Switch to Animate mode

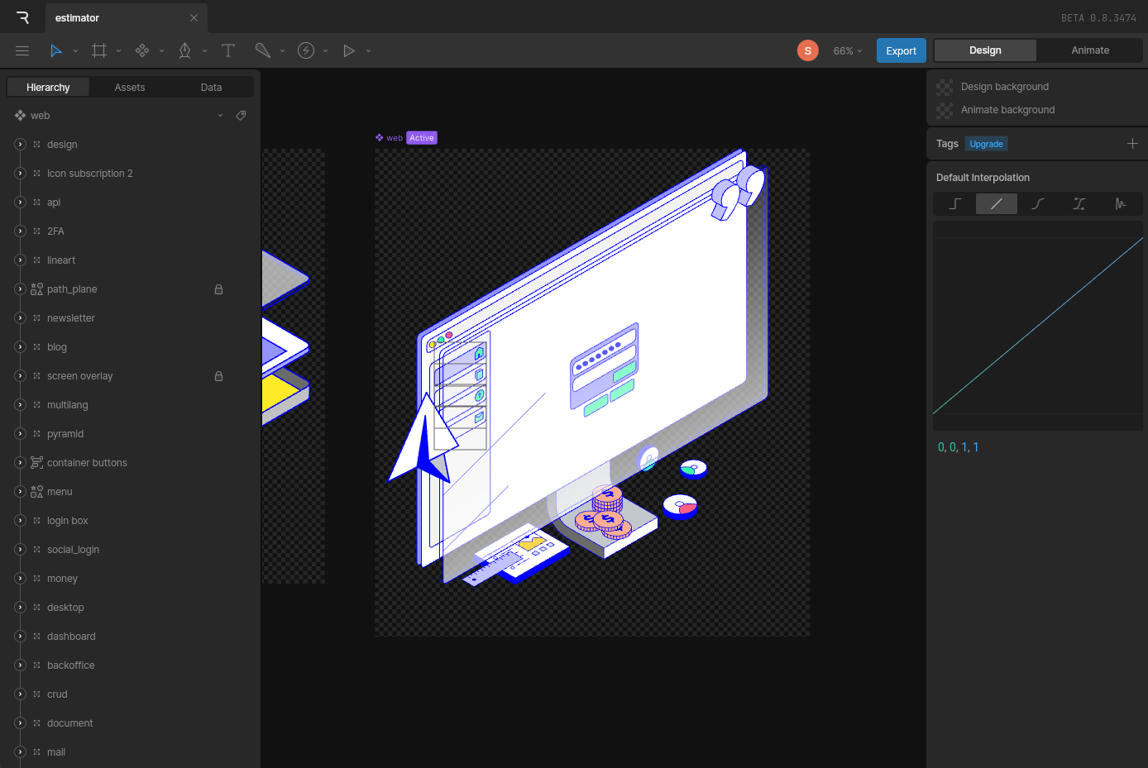(1089, 50)
